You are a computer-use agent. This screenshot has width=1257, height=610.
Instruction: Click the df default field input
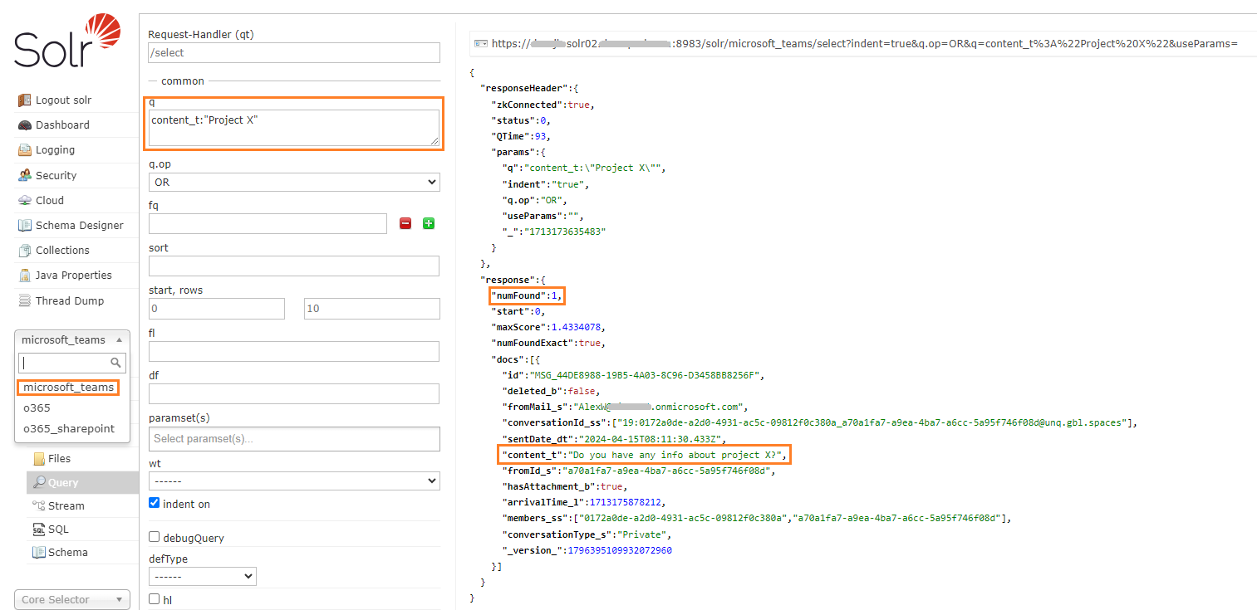294,393
